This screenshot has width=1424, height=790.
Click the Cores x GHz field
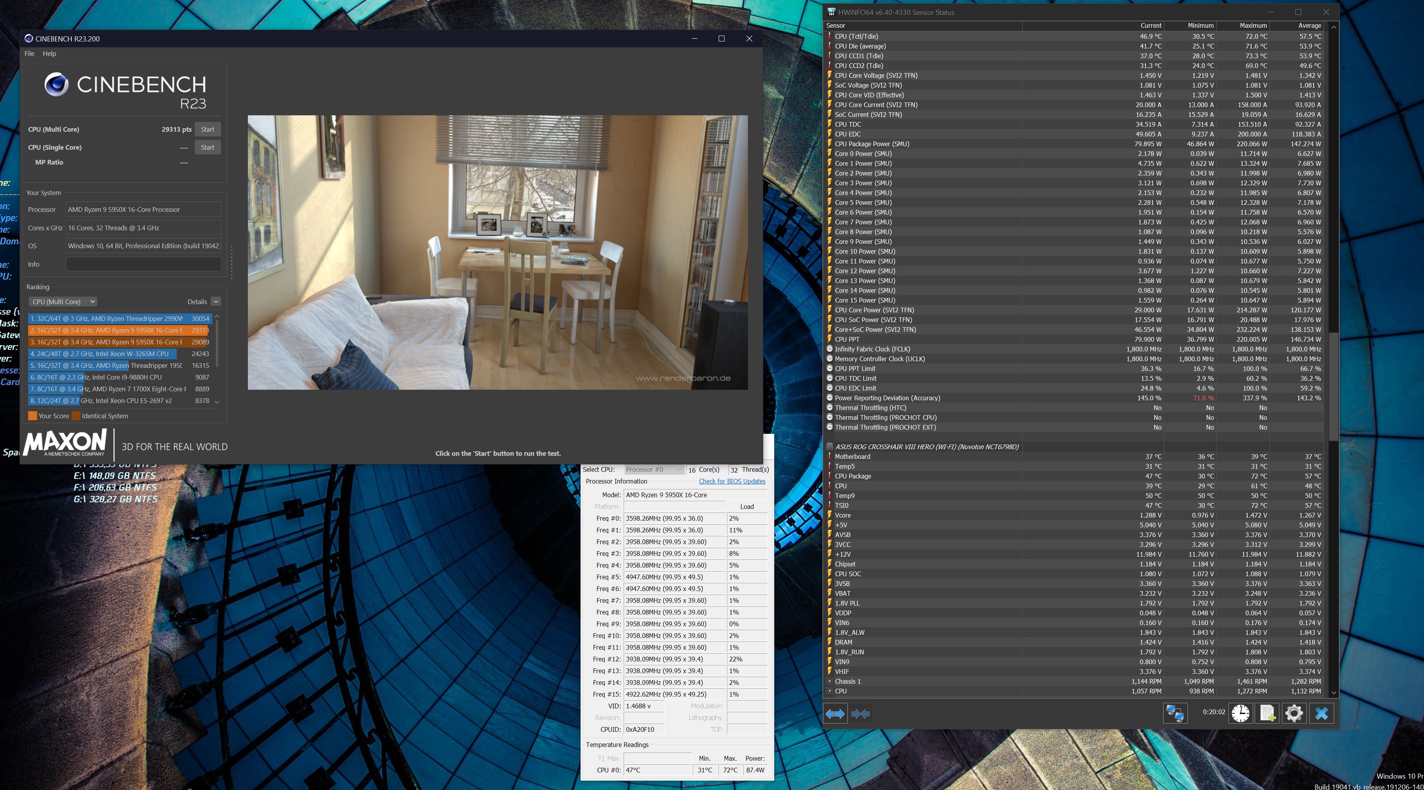pyautogui.click(x=143, y=228)
